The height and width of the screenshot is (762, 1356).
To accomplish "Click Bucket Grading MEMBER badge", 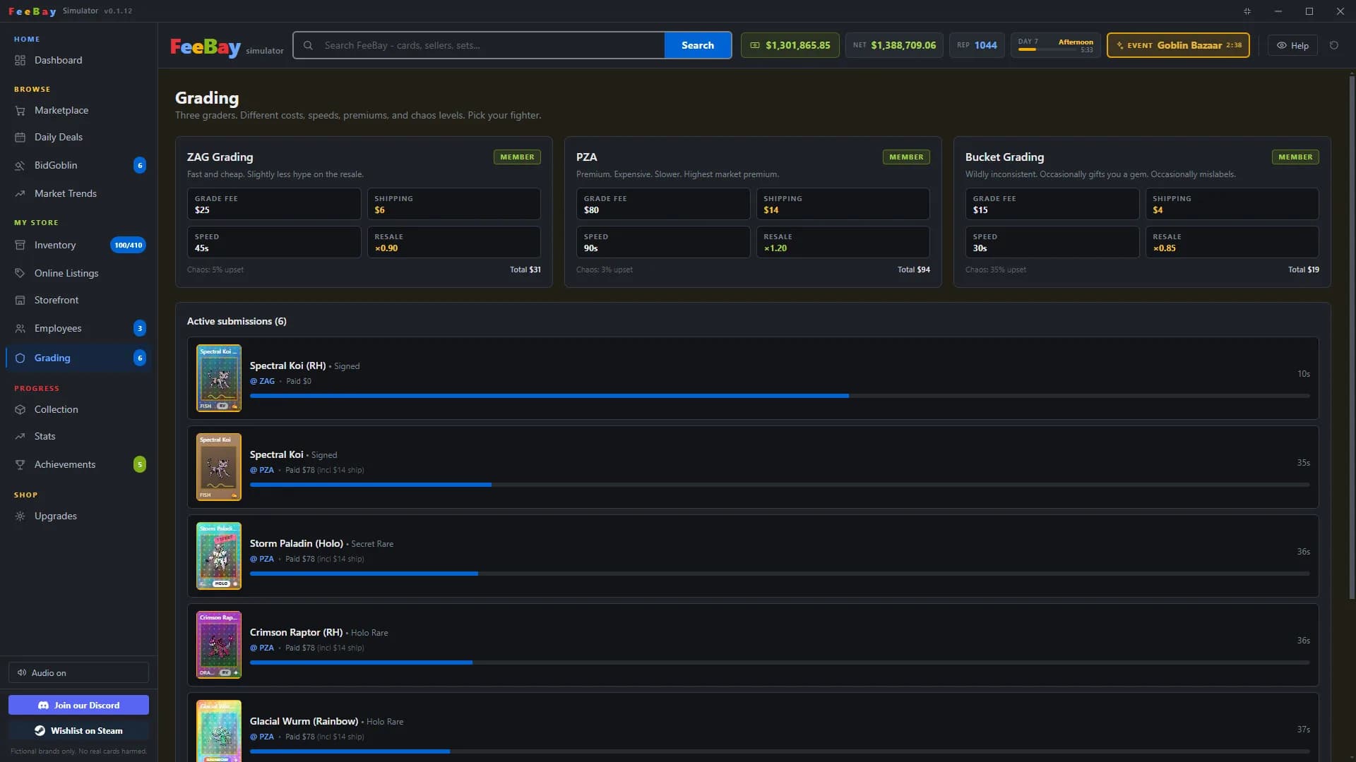I will point(1295,157).
